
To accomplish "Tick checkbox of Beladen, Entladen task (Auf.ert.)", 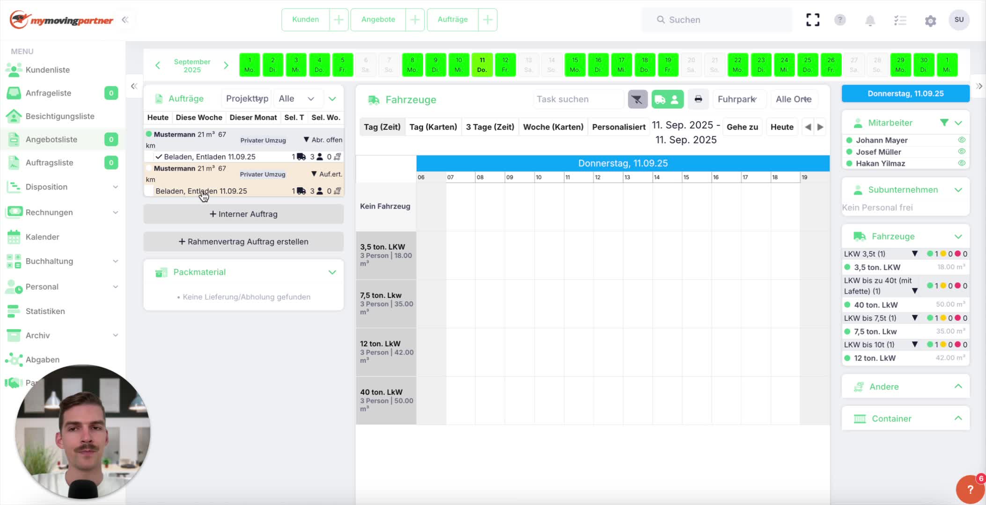I will [149, 191].
